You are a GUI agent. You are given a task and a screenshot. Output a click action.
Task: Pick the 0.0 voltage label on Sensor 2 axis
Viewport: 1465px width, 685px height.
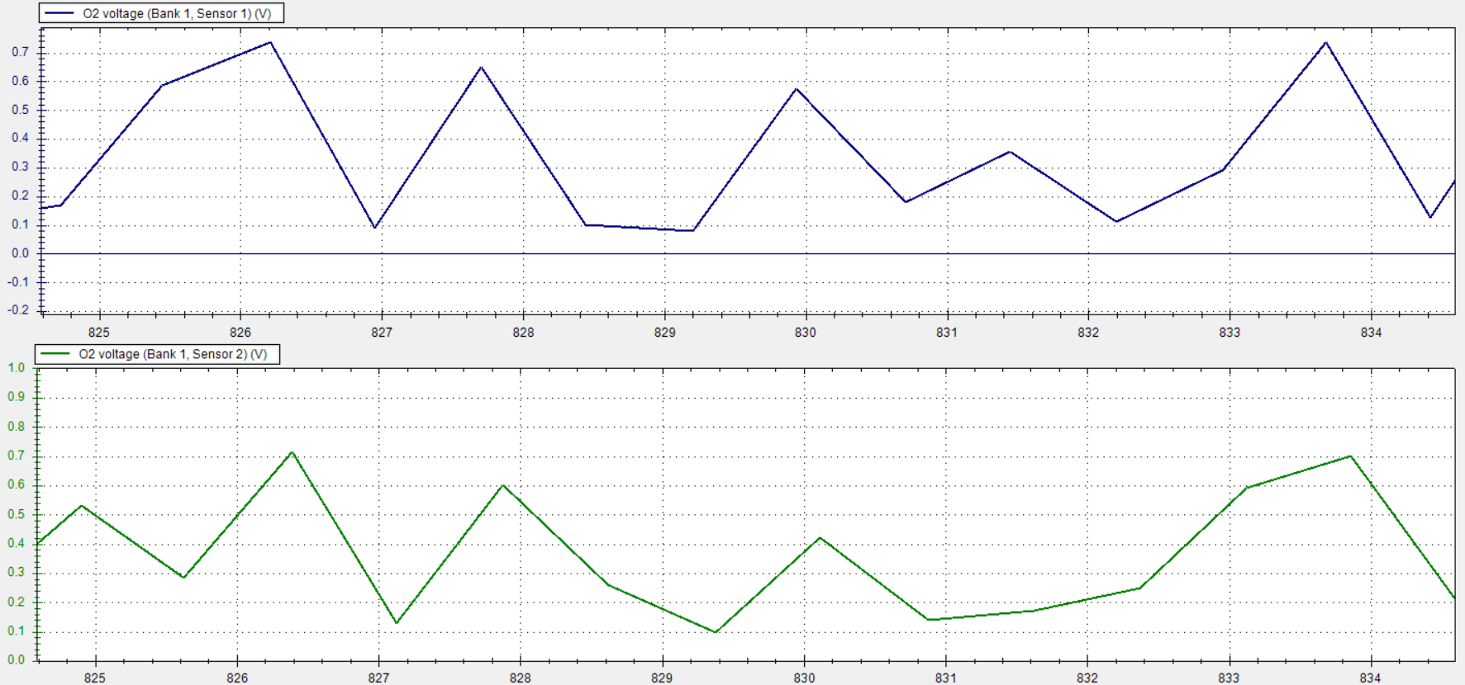tap(17, 660)
